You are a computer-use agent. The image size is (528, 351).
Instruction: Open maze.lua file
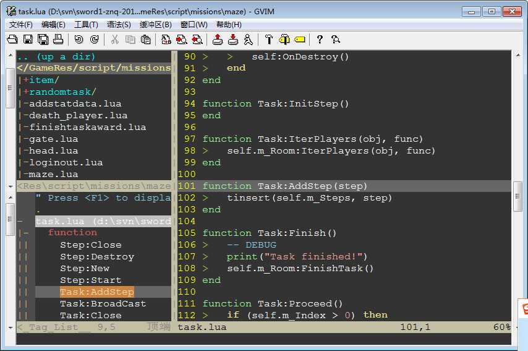[x=54, y=175]
